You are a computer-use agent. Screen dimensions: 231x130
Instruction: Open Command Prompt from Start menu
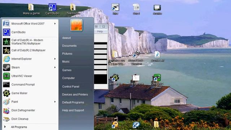pos(30,84)
